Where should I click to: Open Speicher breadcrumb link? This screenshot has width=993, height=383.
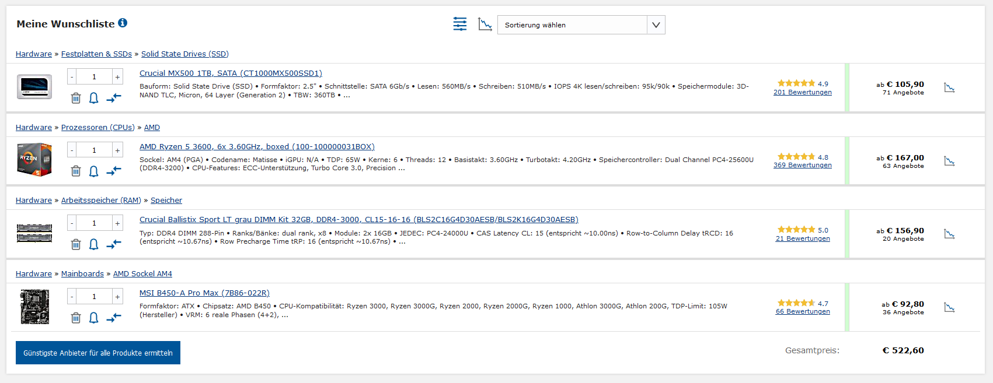[x=166, y=201]
